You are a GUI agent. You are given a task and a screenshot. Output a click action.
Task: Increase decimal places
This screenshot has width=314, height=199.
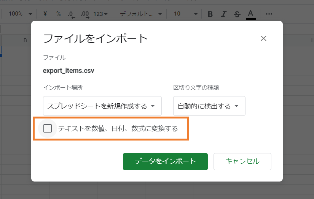pyautogui.click(x=85, y=14)
